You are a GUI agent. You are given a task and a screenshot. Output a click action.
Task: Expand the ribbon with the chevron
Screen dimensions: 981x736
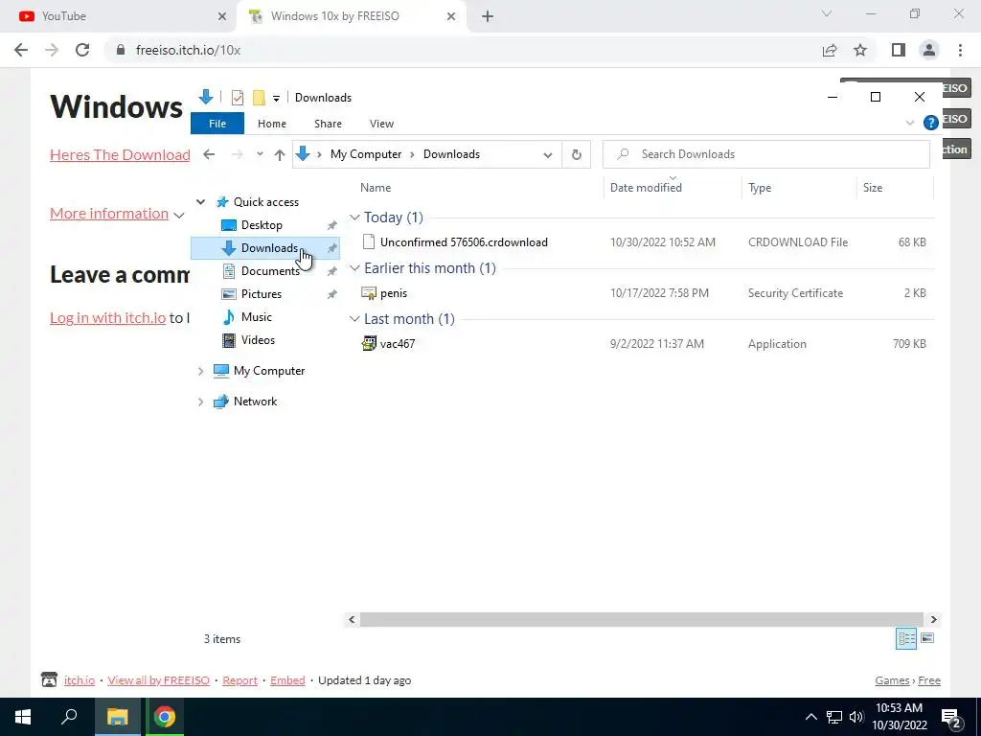[910, 123]
